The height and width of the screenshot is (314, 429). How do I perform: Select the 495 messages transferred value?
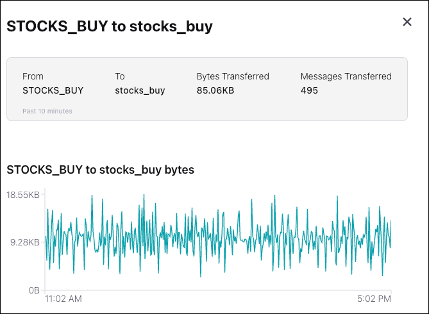tap(309, 90)
